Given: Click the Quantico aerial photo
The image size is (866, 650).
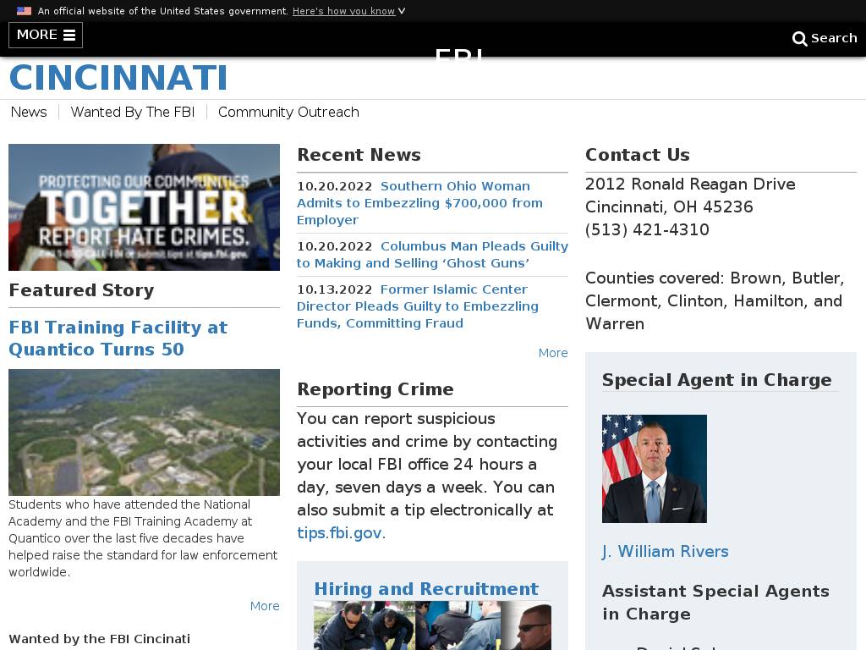Looking at the screenshot, I should pyautogui.click(x=144, y=432).
